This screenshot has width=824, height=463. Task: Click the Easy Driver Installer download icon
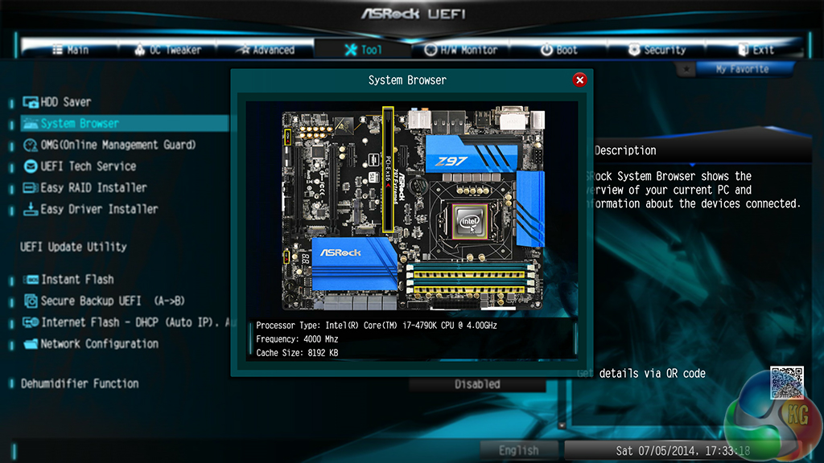pyautogui.click(x=31, y=209)
